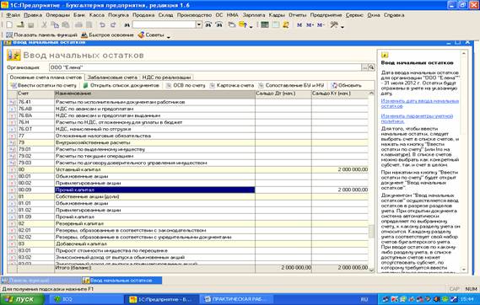
Task: Open the Советы tips icon
Action: [141, 35]
